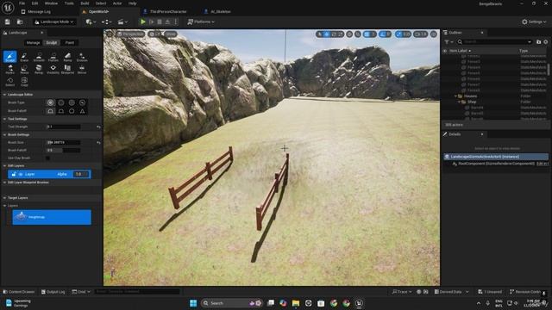Open the Window menu
The image size is (552, 310).
click(x=51, y=3)
